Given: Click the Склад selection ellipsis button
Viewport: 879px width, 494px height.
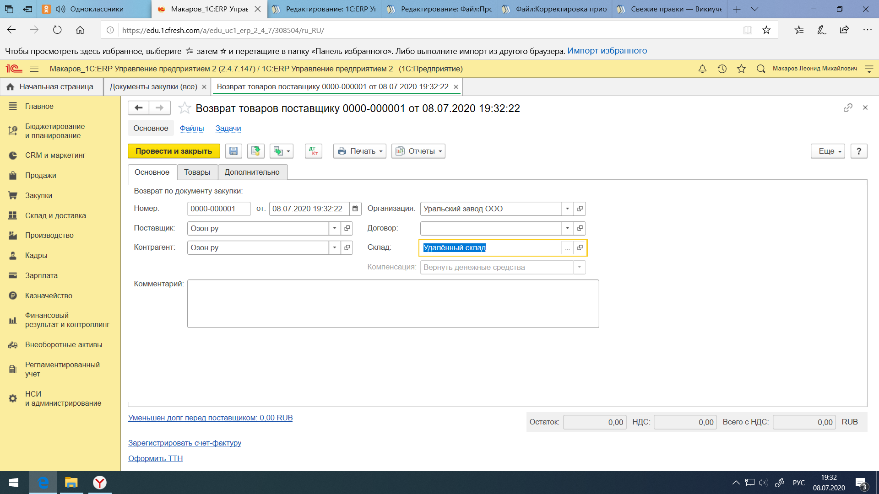Looking at the screenshot, I should [568, 247].
